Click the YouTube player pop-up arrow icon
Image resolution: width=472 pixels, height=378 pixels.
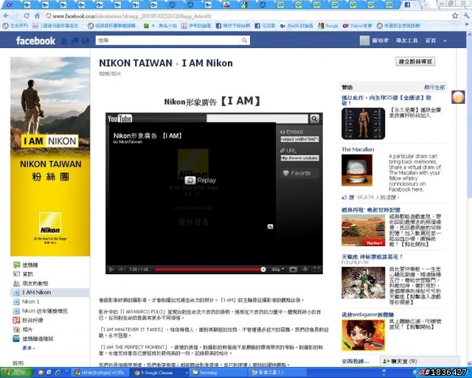click(x=293, y=270)
